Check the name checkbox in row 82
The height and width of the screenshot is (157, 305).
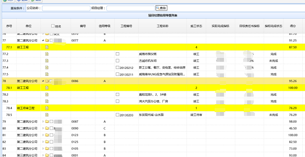pos(51,142)
